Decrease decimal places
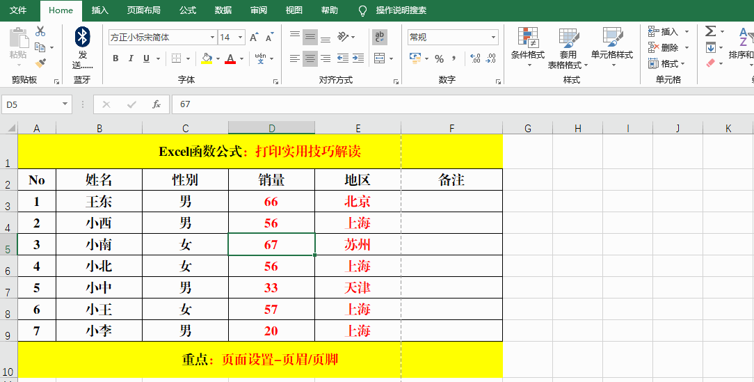 pyautogui.click(x=490, y=58)
